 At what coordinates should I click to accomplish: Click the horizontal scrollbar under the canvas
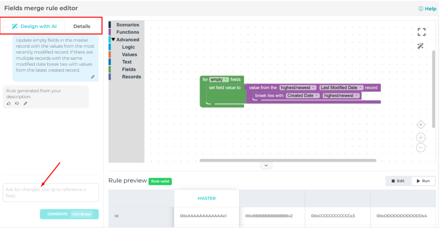[288, 160]
